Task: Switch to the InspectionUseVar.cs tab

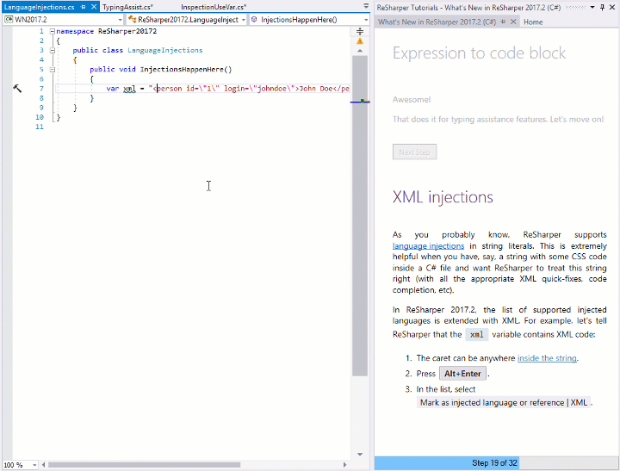Action: coord(214,7)
